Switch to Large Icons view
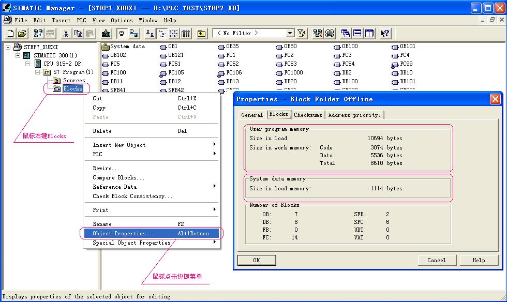 pyautogui.click(x=150, y=33)
